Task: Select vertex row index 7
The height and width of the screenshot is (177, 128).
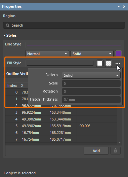Action: 61,139
